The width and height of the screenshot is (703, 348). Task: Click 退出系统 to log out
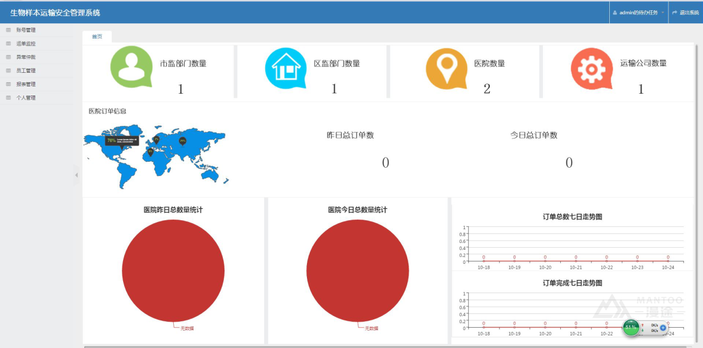pos(686,13)
